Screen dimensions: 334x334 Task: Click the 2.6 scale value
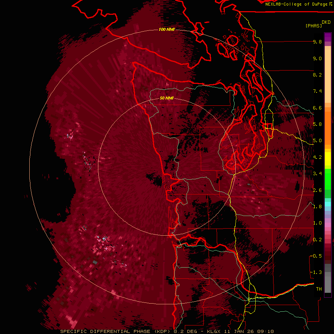(317, 190)
